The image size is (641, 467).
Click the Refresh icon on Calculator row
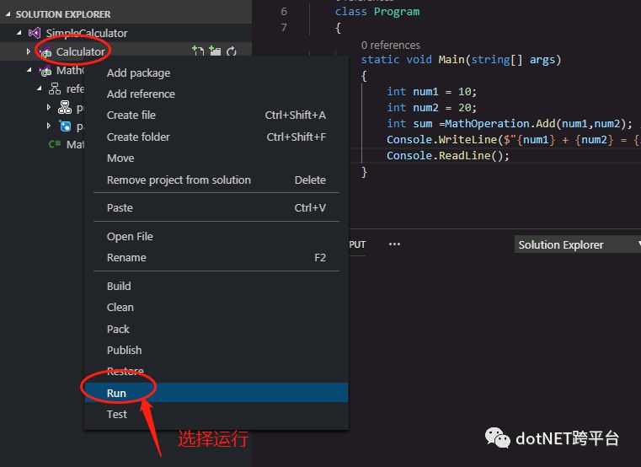point(232,51)
